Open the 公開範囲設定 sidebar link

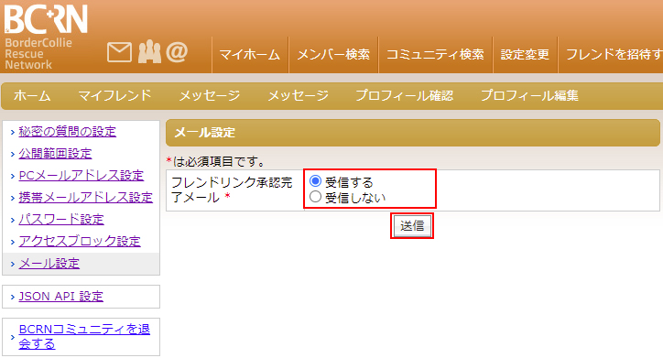click(55, 154)
